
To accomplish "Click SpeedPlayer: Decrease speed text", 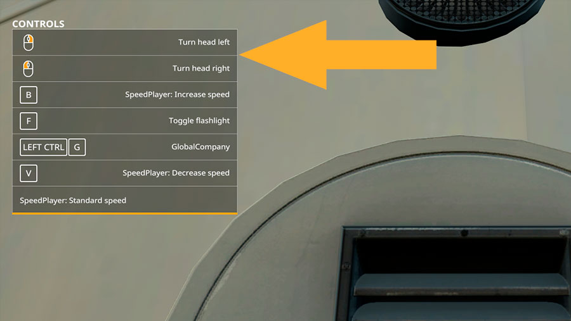I will (x=176, y=173).
